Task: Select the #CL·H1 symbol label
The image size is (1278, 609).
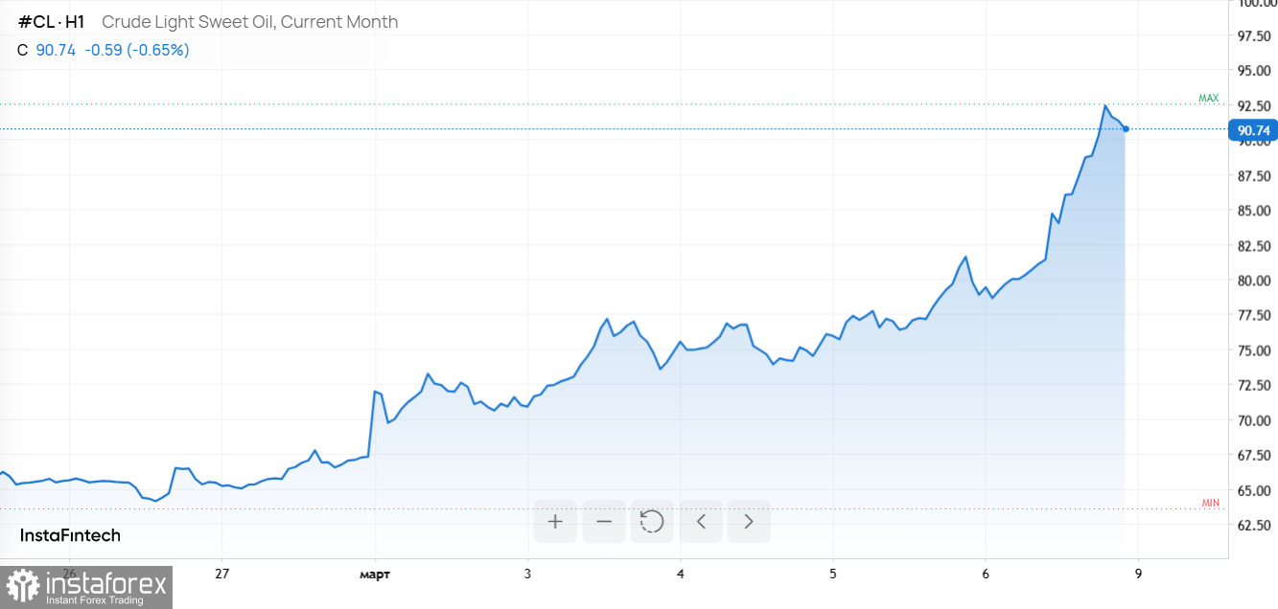Action: tap(51, 22)
